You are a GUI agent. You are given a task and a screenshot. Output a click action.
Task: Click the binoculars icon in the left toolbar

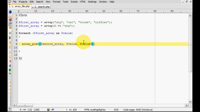10,38
